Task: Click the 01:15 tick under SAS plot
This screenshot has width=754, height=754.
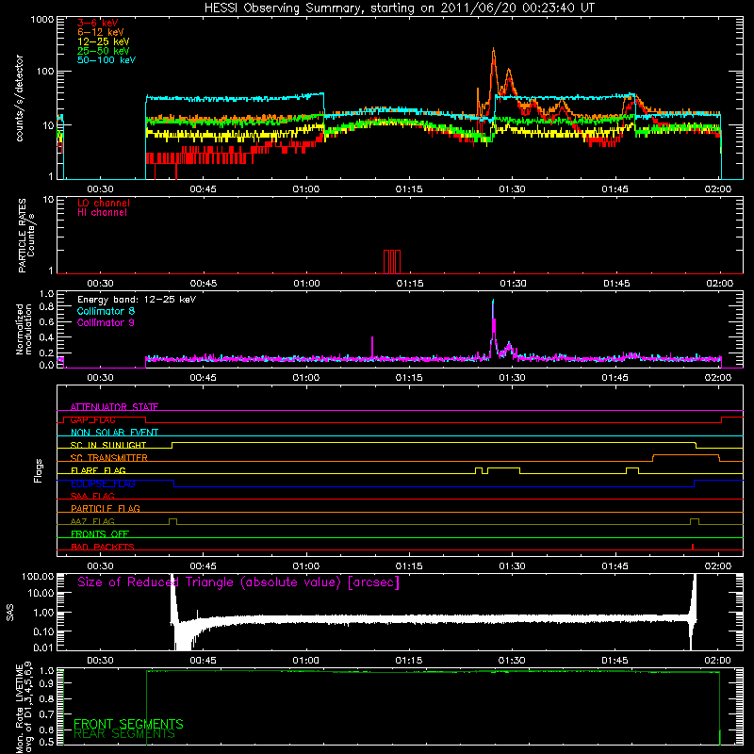Action: [x=409, y=661]
